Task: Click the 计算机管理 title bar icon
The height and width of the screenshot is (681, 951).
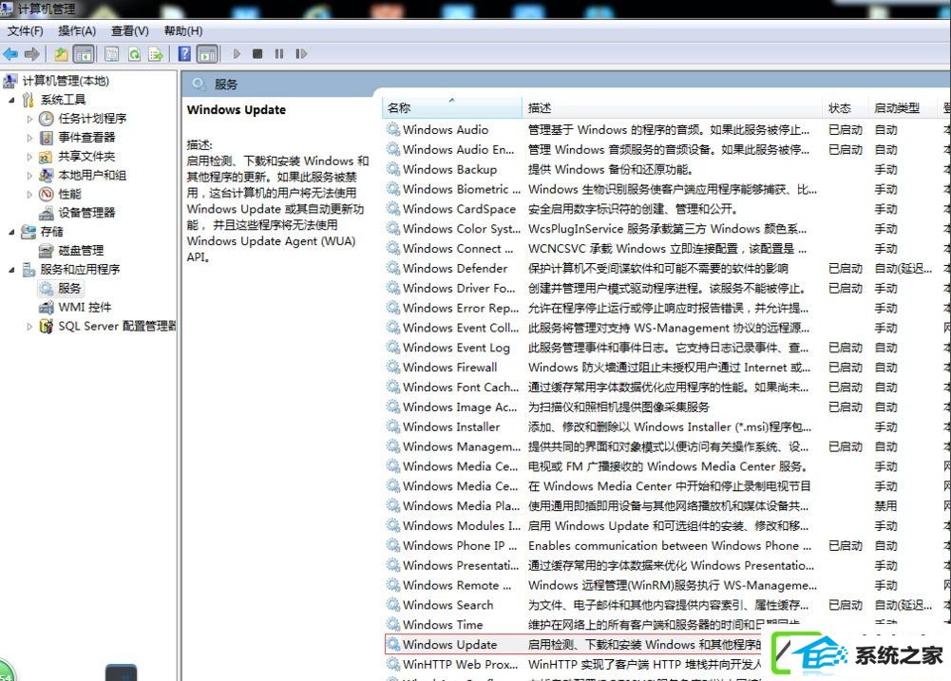Action: (x=7, y=9)
